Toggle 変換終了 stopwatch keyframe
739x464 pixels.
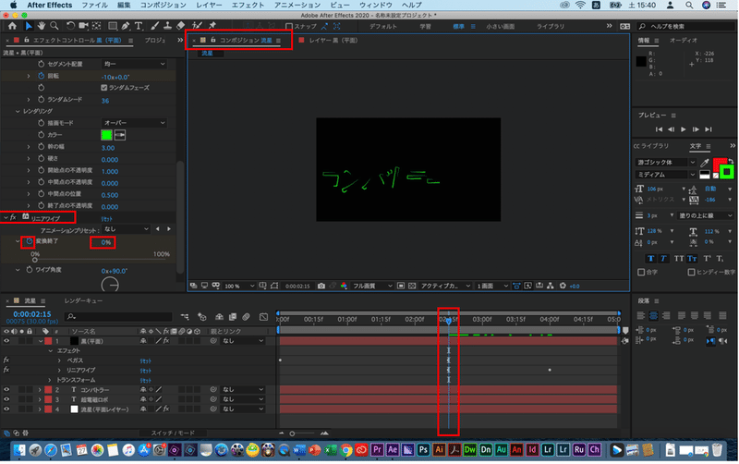(30, 241)
